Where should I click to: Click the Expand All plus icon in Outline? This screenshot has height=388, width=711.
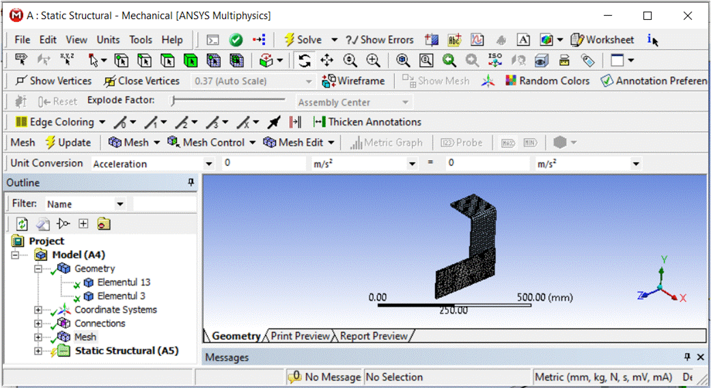[83, 223]
